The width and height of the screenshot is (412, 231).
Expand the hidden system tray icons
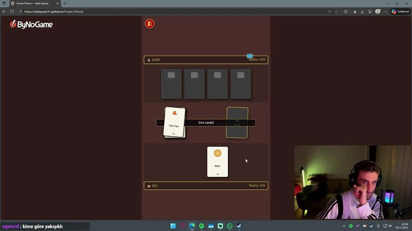(344, 226)
